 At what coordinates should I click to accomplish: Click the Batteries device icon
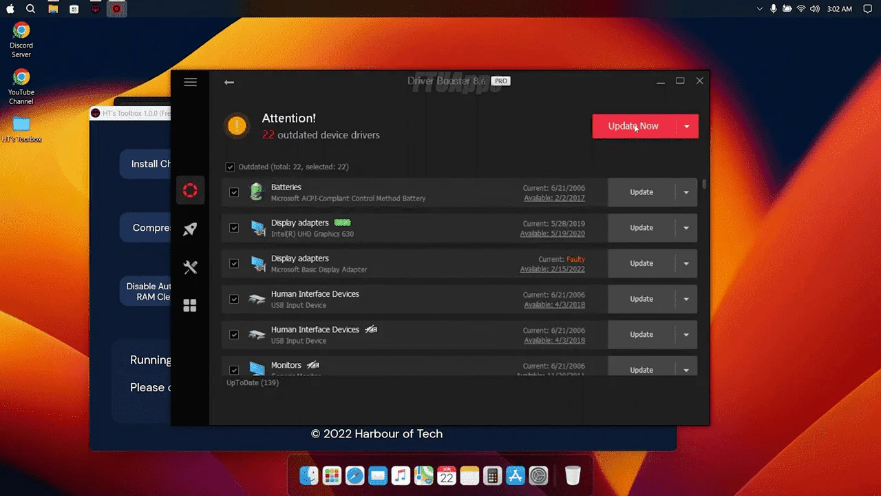[256, 192]
